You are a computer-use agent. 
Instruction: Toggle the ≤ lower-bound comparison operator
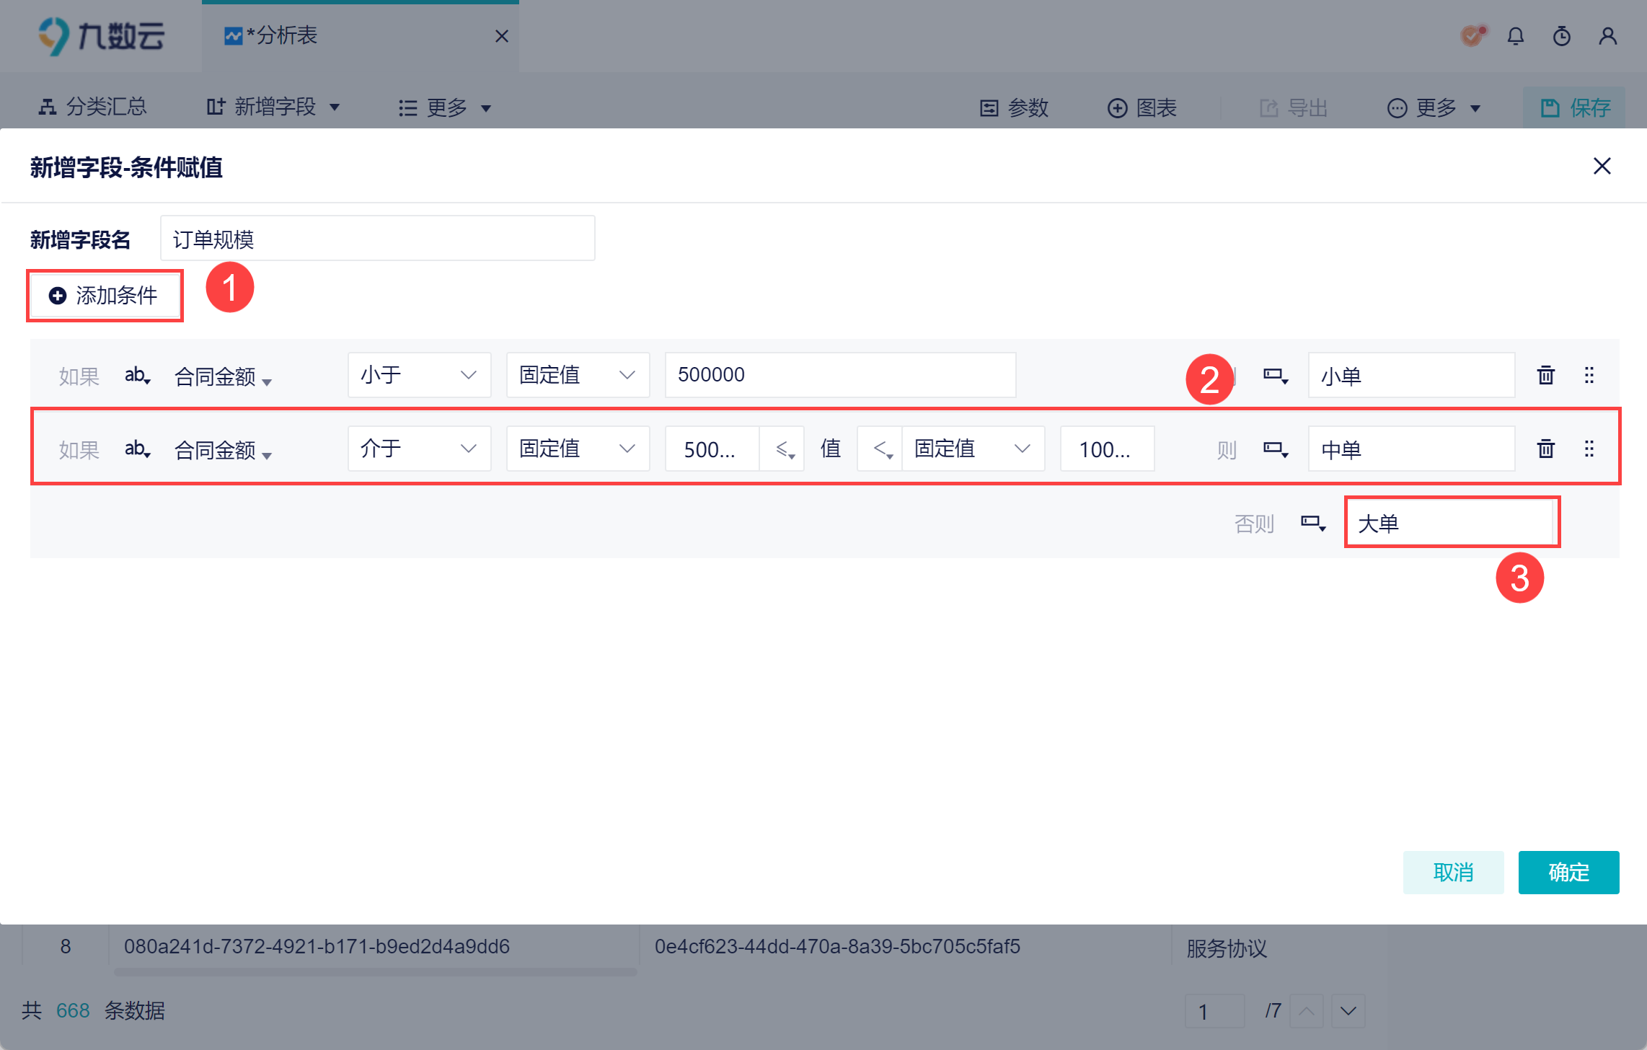[785, 450]
